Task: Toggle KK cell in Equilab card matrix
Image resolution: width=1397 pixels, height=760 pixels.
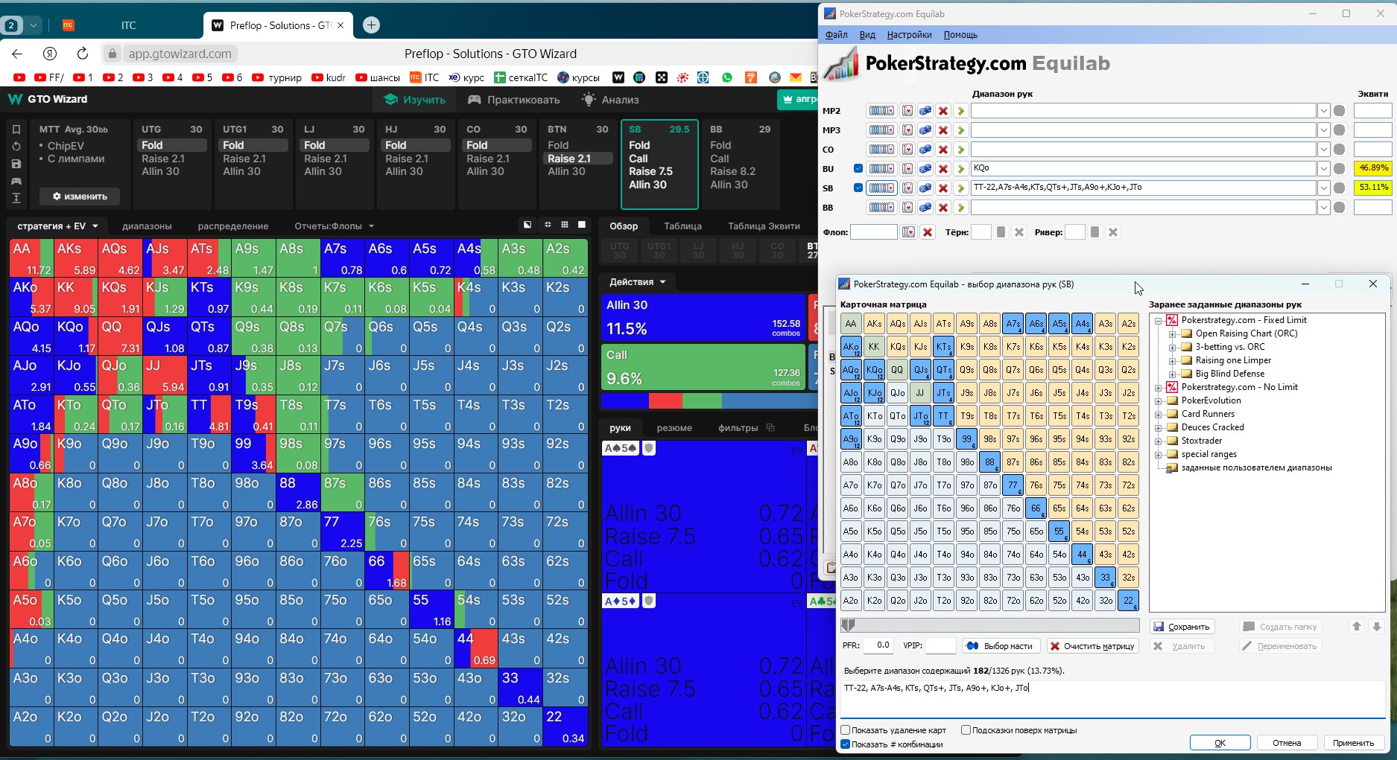Action: pos(874,347)
